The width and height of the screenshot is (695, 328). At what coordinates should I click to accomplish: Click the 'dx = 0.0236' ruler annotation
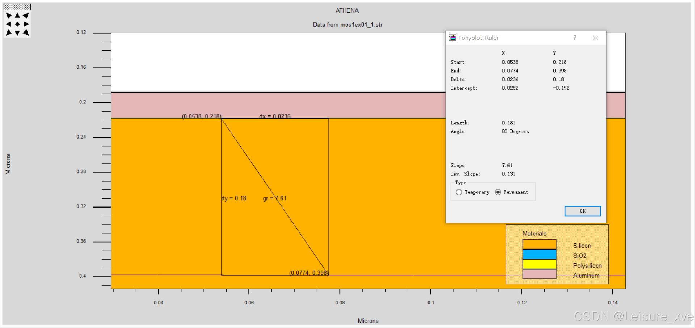(x=275, y=116)
